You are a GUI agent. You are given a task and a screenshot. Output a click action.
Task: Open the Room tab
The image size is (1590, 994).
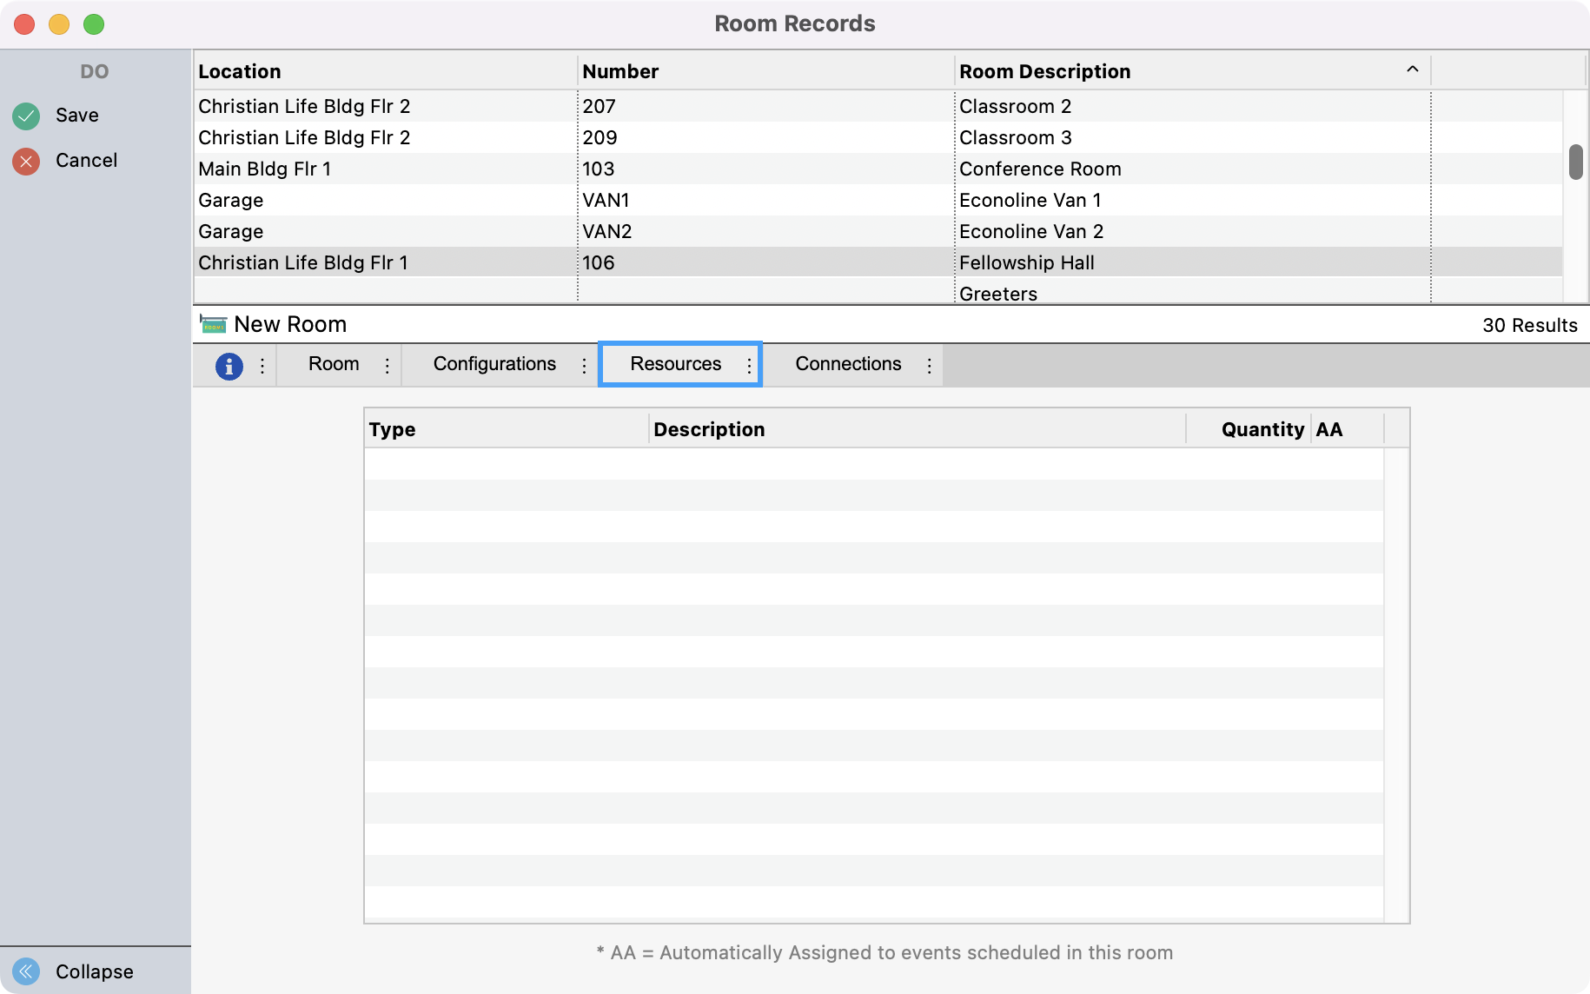(x=334, y=364)
